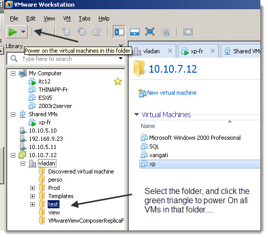Click the vCenter icon beside 10.10.7.12
The height and width of the screenshot is (238, 268).
point(23,155)
